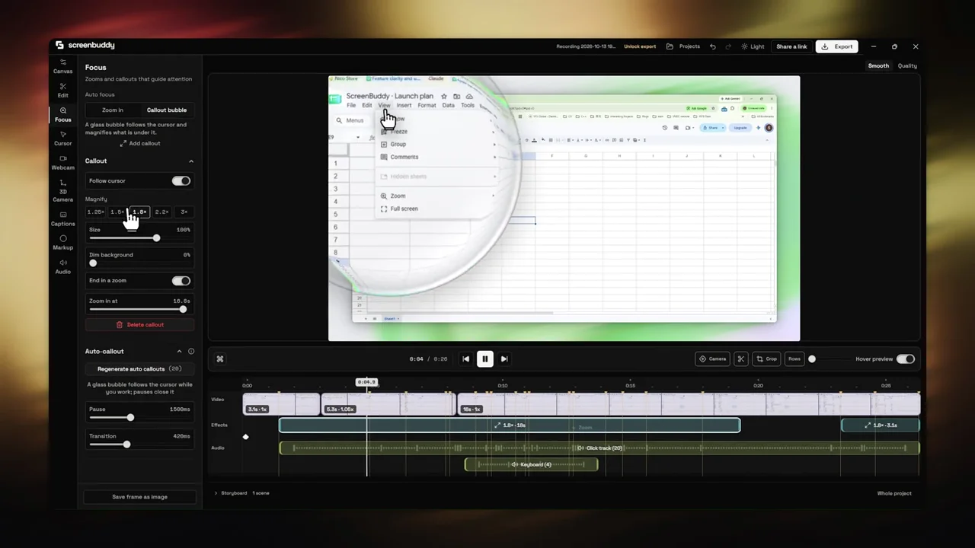Click Regenerate auto callouts button

click(x=139, y=369)
